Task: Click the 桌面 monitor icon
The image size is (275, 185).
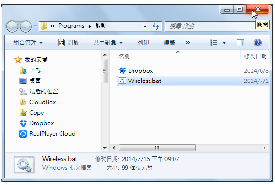Action: click(x=23, y=81)
